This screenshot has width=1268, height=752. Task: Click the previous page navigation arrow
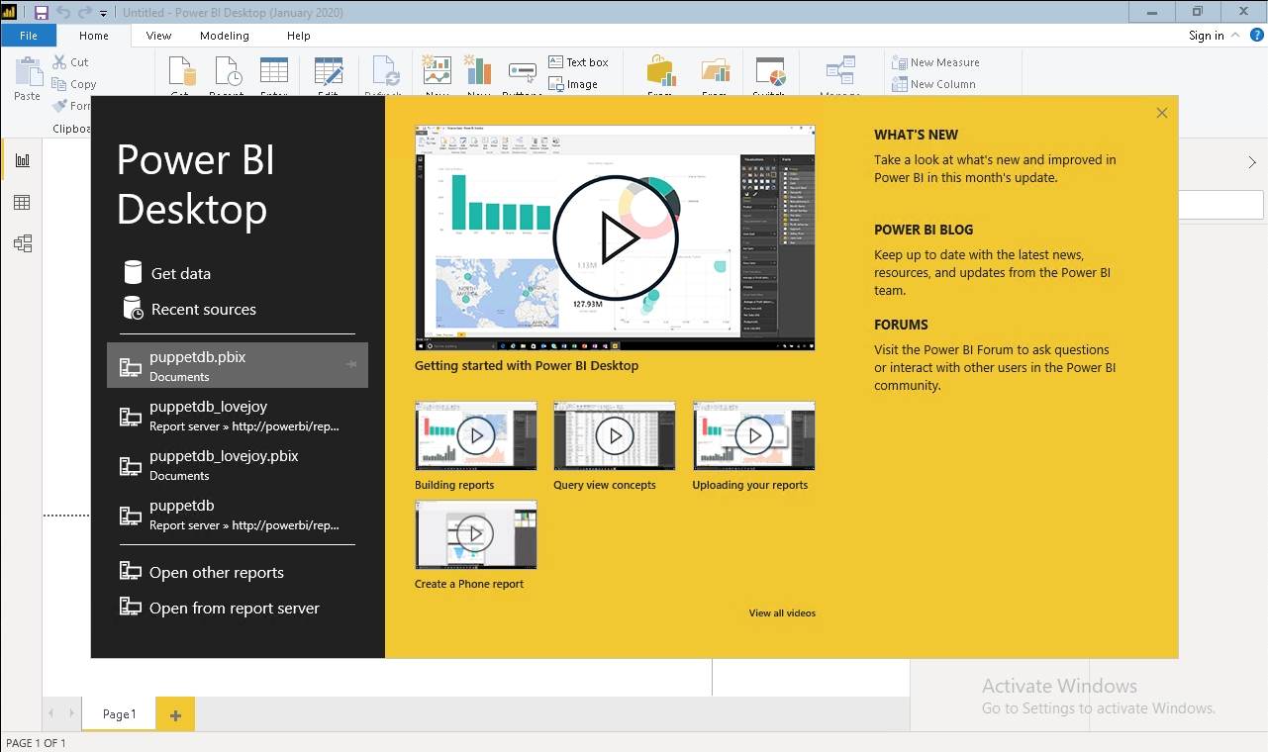coord(51,713)
